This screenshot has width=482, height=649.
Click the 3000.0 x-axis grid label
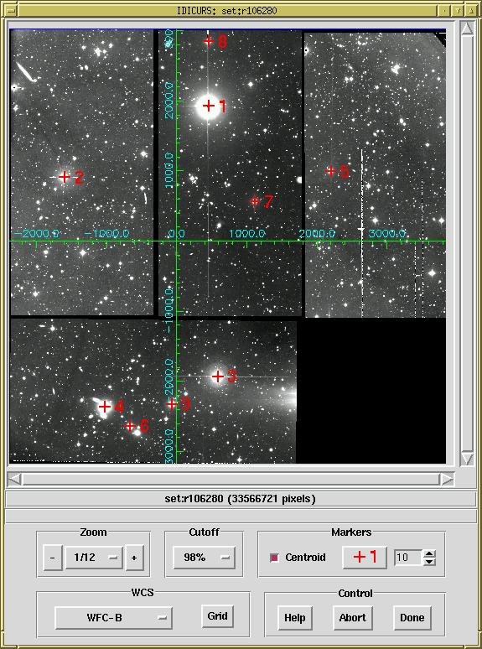point(386,234)
